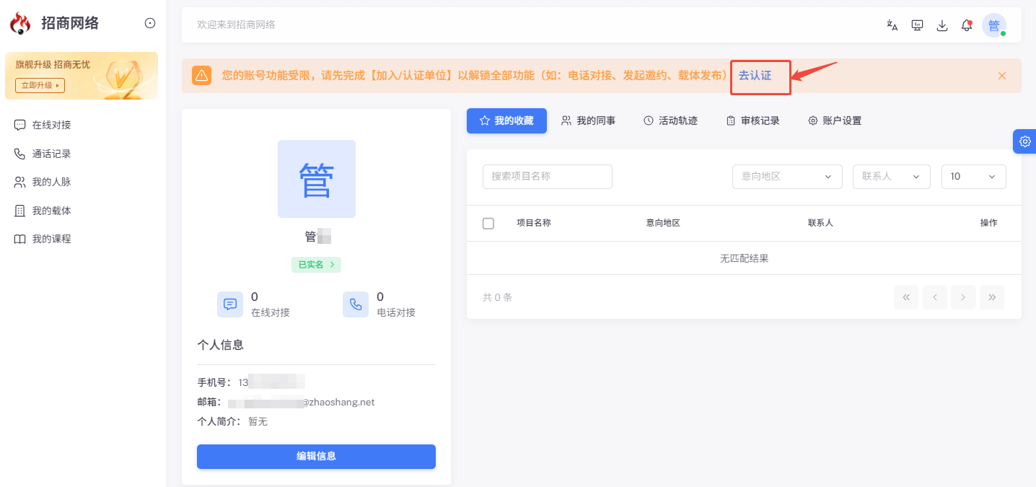Viewport: 1036px width, 487px height.
Task: Open the notification bell
Action: point(967,25)
